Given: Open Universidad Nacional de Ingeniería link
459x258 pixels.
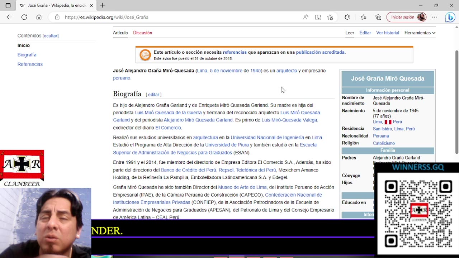Looking at the screenshot, I should [x=267, y=137].
